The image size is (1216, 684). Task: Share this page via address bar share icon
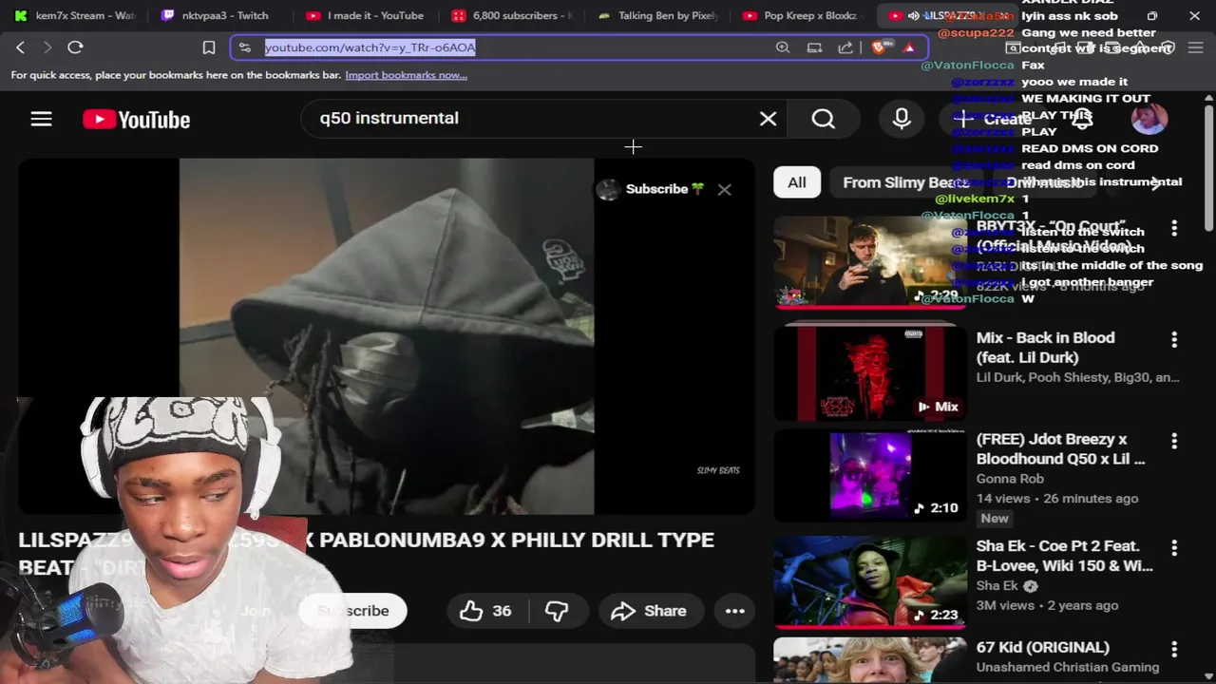845,47
